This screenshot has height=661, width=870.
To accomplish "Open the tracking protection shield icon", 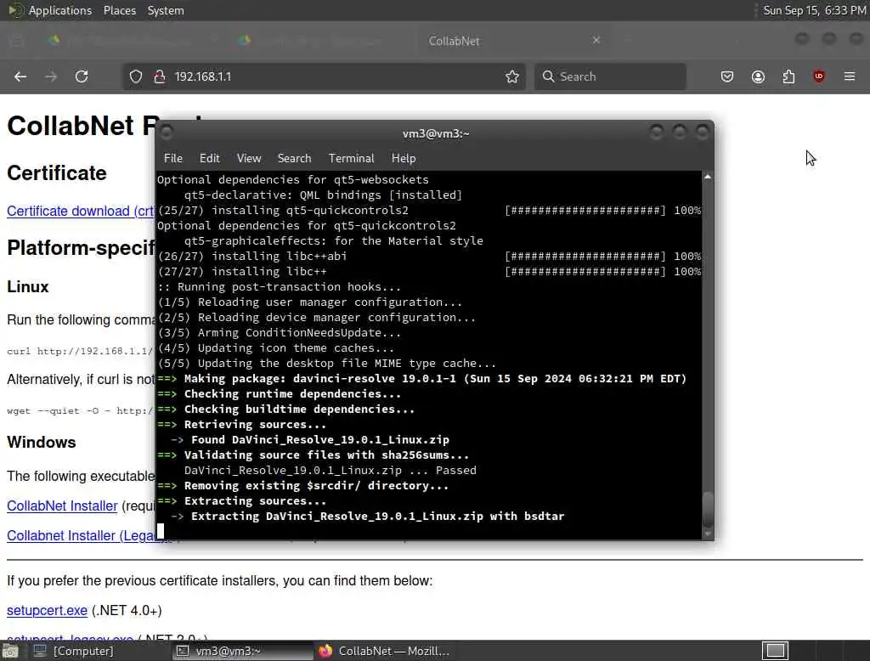I will (135, 76).
